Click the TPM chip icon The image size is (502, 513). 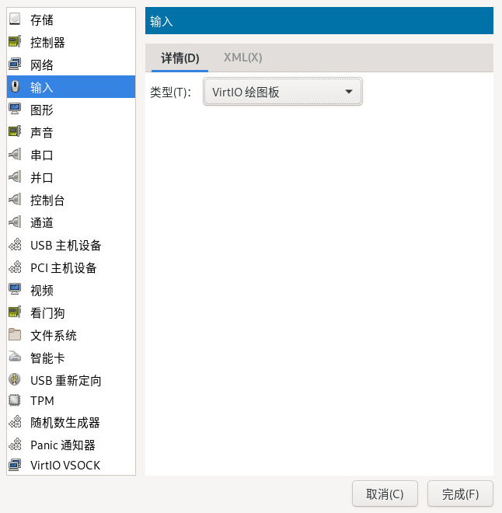(x=15, y=400)
